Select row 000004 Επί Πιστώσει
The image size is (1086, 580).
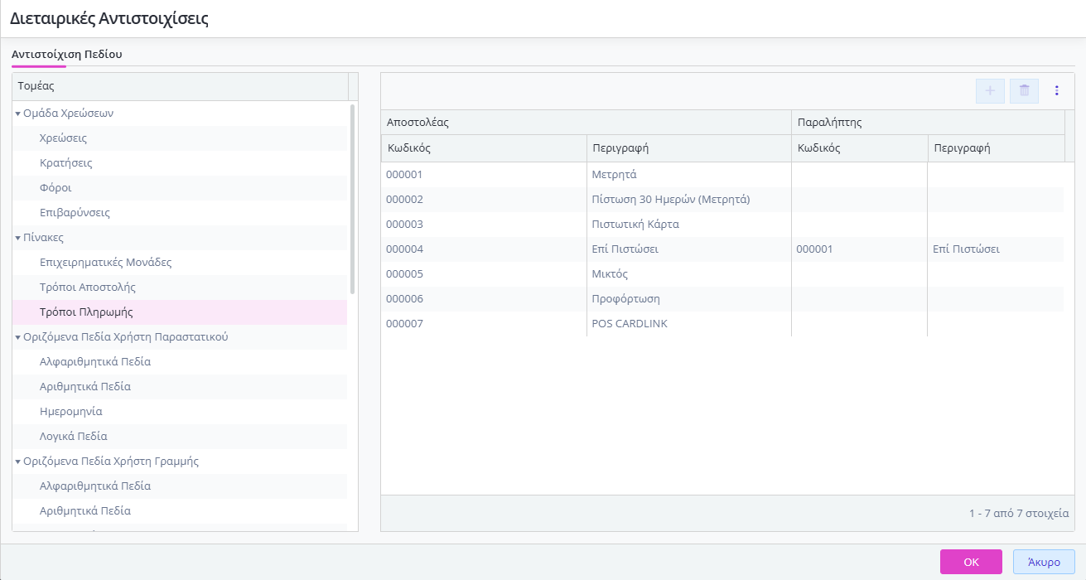(x=722, y=249)
